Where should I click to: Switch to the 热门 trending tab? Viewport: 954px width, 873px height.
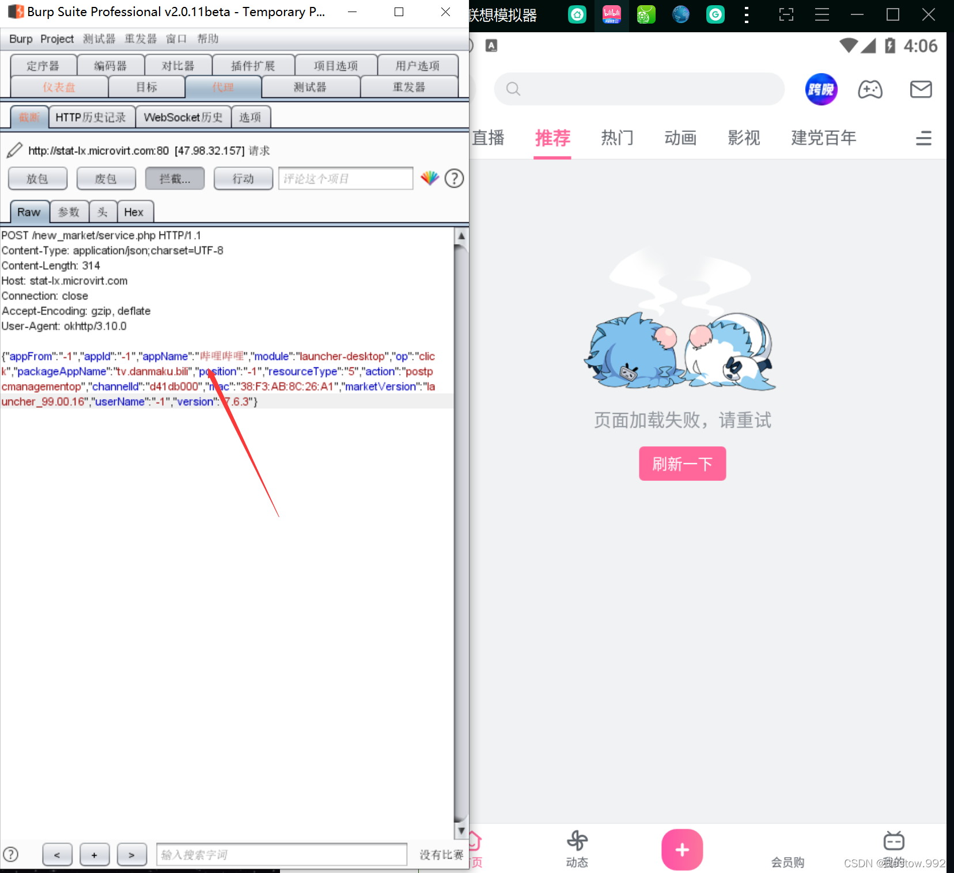pos(617,138)
